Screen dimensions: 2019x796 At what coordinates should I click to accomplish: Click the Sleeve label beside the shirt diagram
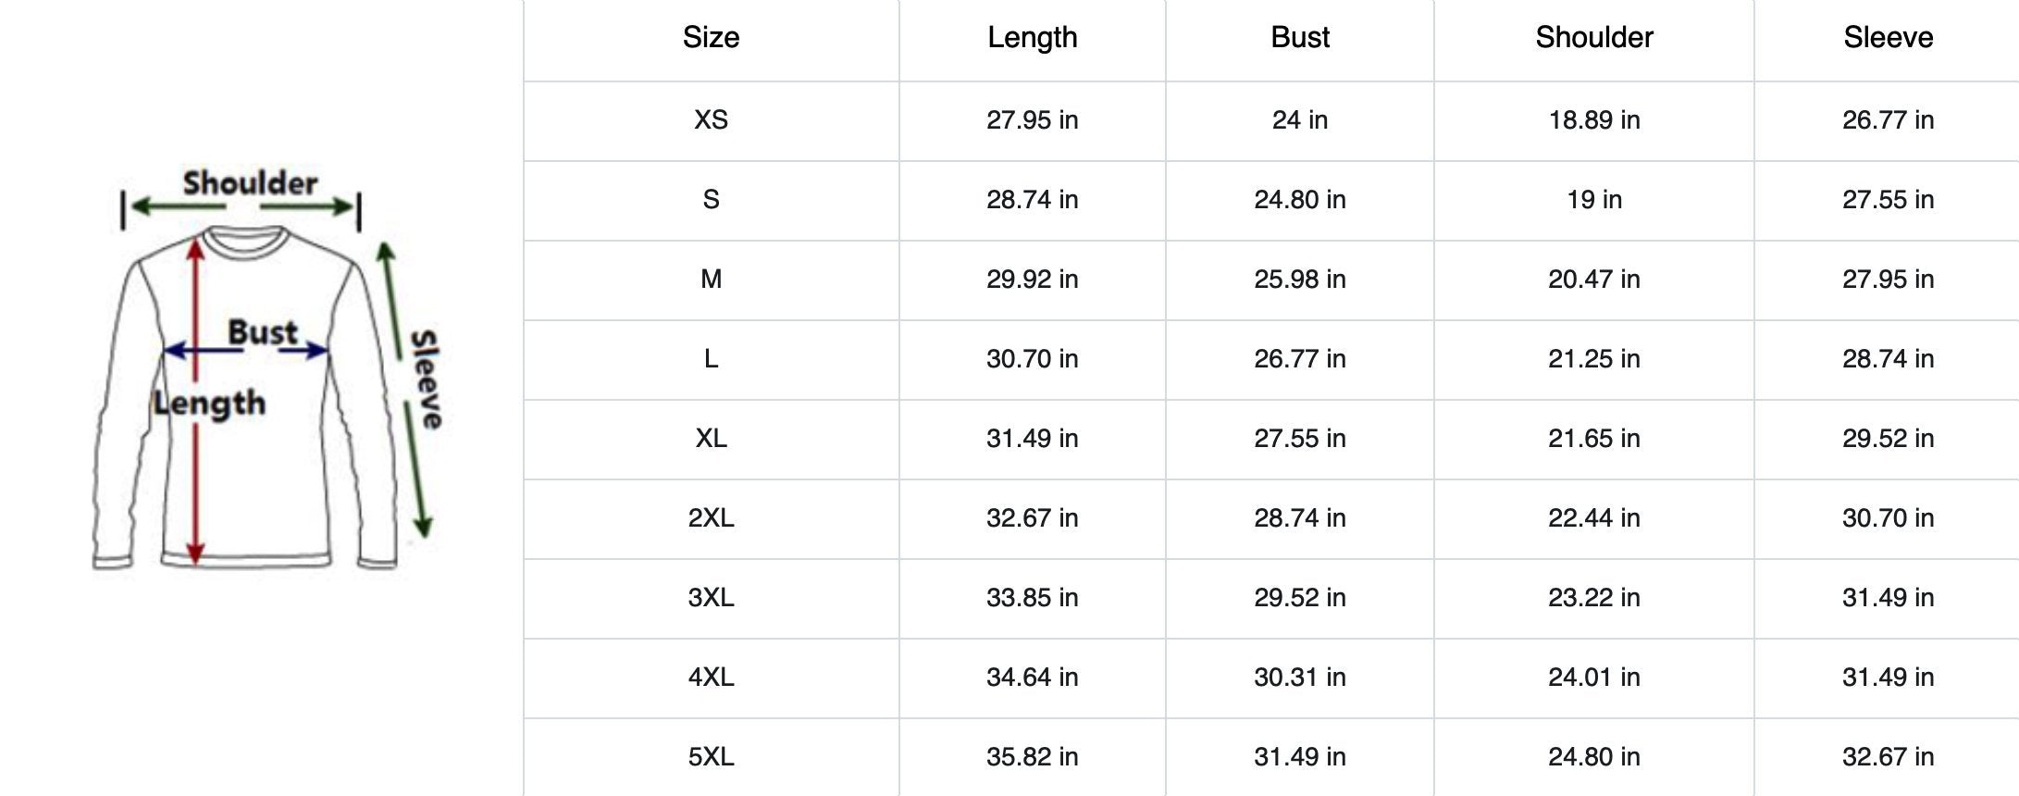pos(426,379)
